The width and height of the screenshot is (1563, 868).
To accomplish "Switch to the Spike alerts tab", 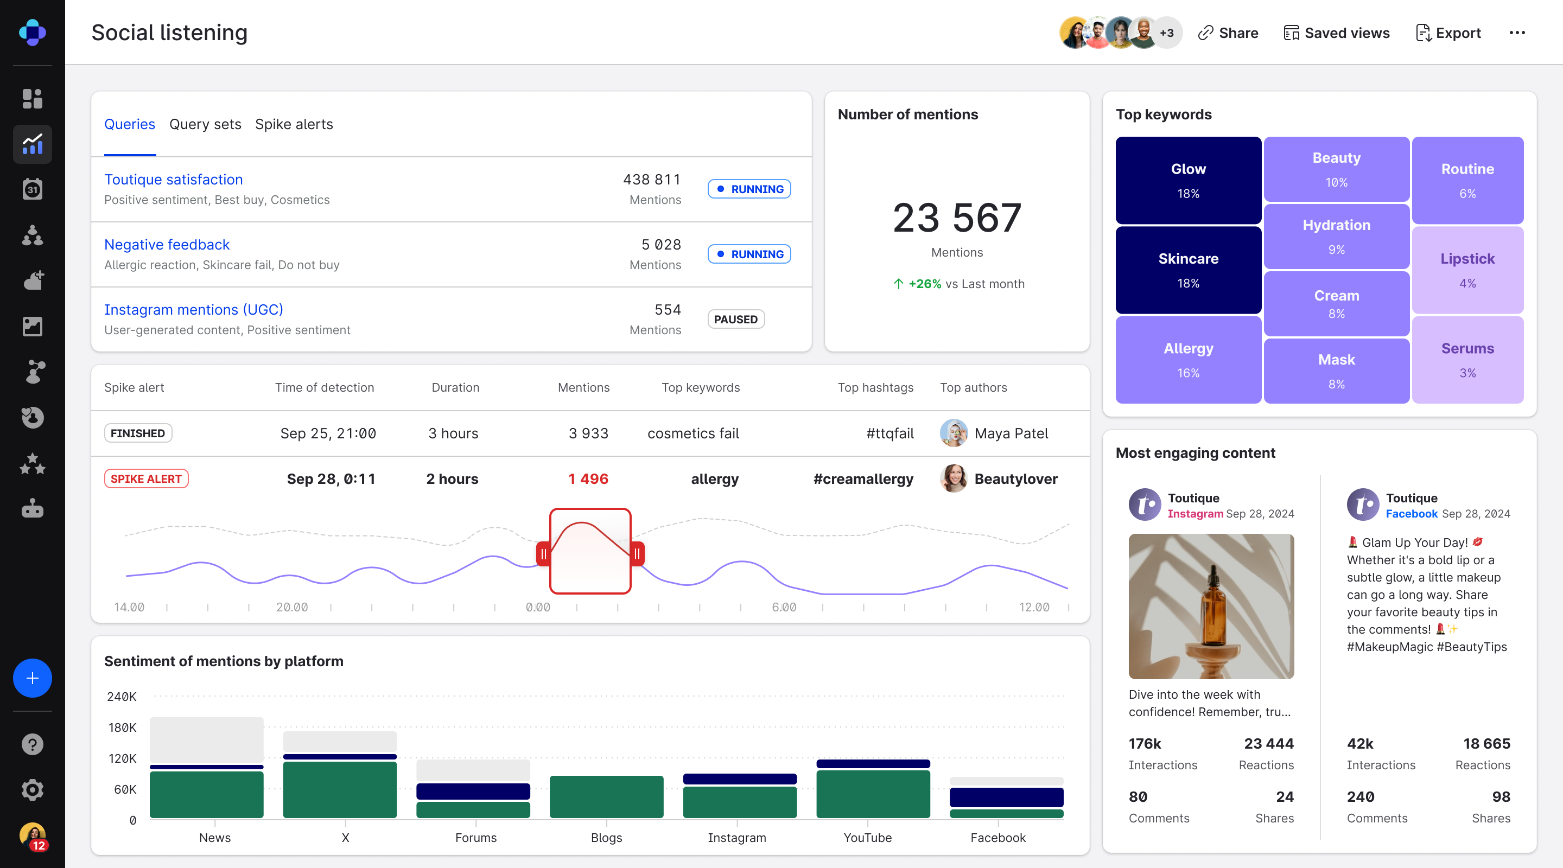I will pyautogui.click(x=294, y=124).
